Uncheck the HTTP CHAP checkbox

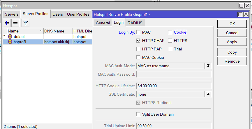[x=138, y=41]
